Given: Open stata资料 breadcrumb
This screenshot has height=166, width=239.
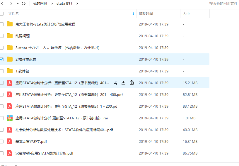Looking at the screenshot, I should point(64,3).
